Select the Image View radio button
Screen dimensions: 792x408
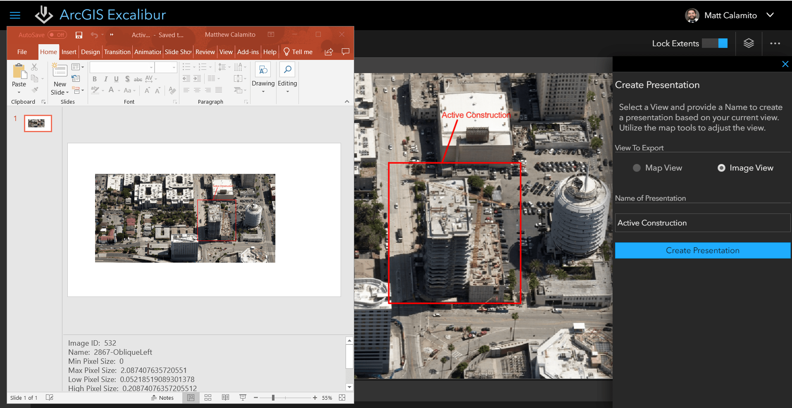[x=721, y=168]
